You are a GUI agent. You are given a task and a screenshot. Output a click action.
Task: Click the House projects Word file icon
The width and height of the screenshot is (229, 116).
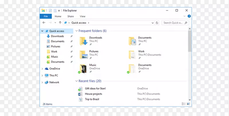click(80, 94)
